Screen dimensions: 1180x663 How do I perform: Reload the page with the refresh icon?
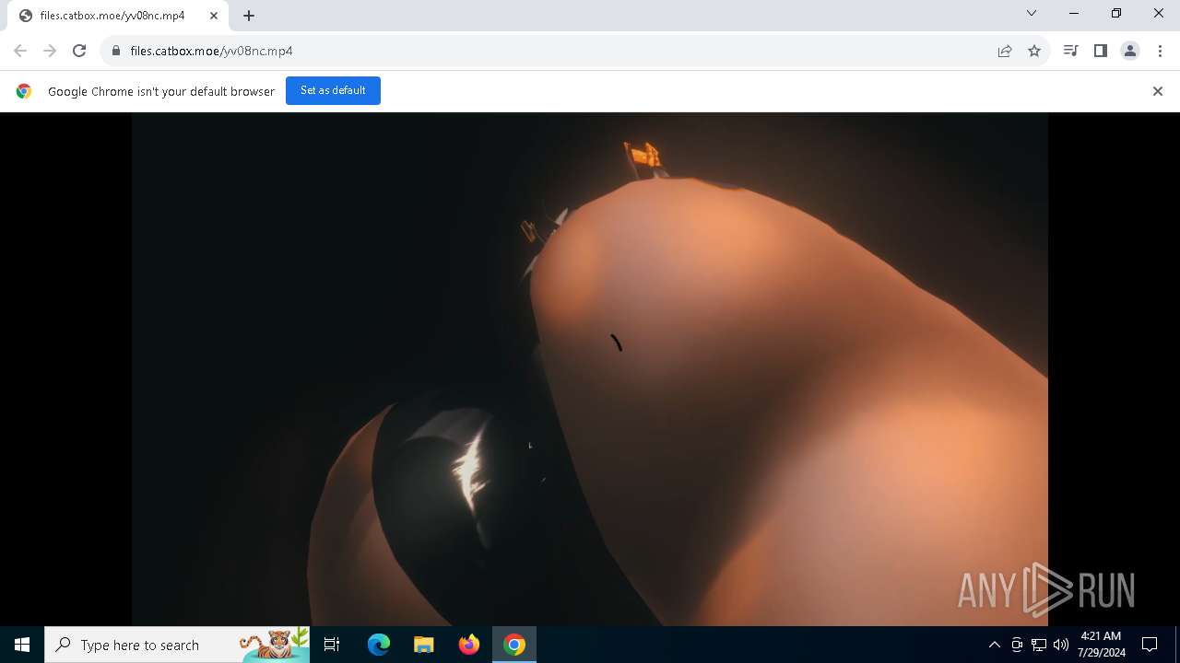tap(79, 51)
